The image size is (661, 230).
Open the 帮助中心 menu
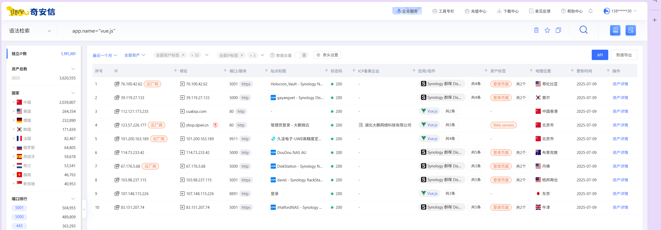coord(572,11)
